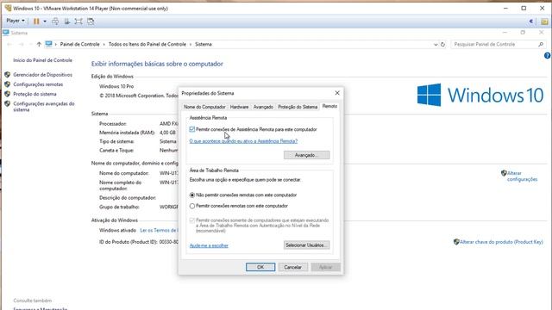Refresh the Control Panel page
552x310 pixels.
coord(442,44)
